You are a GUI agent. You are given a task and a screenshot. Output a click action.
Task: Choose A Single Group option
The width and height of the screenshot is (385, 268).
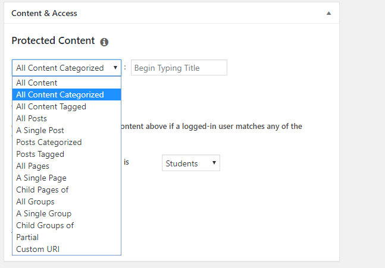coord(67,213)
